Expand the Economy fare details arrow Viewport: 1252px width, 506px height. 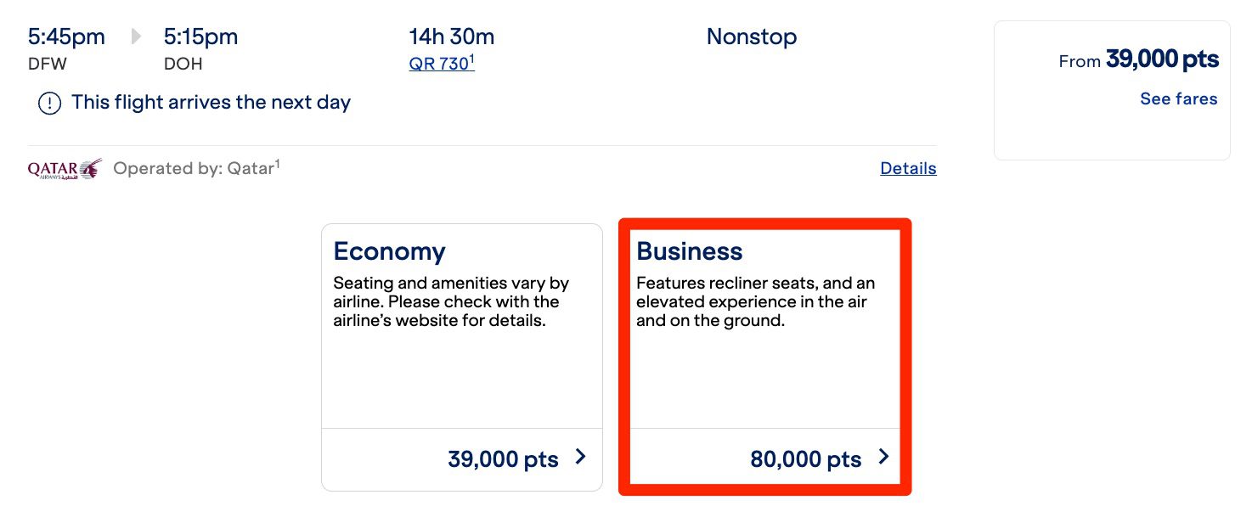click(x=581, y=458)
